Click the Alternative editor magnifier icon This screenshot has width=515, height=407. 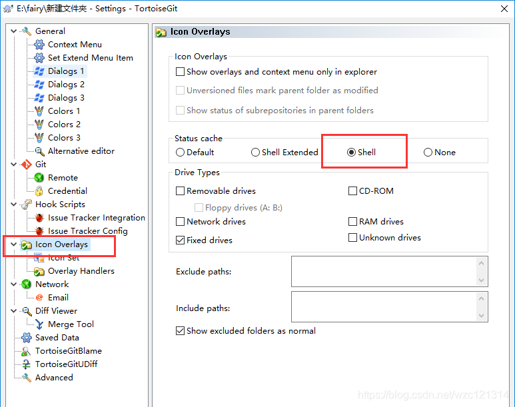pyautogui.click(x=39, y=151)
